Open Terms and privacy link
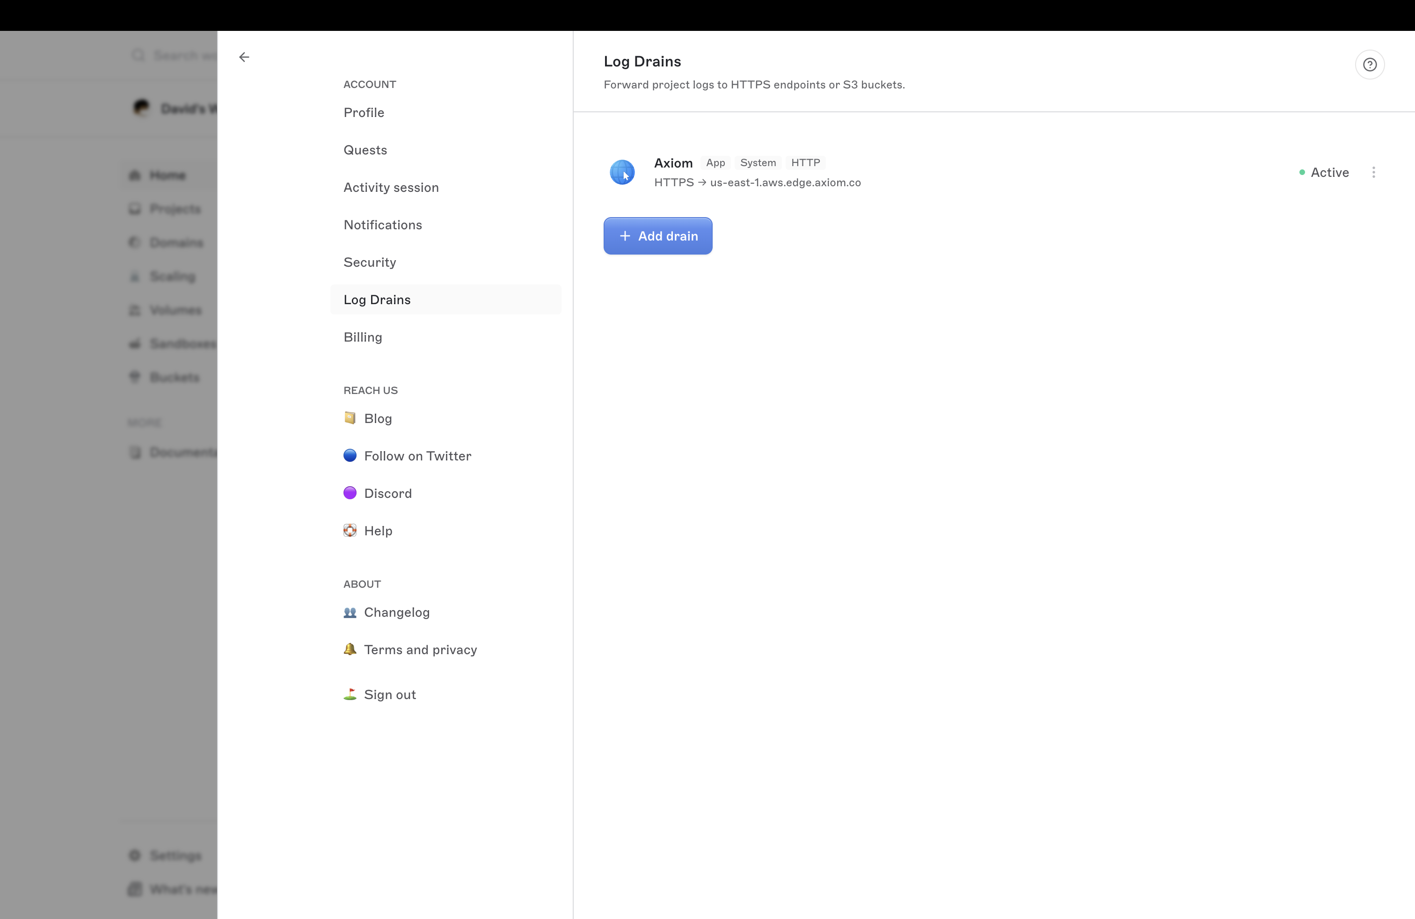This screenshot has width=1415, height=919. [x=420, y=650]
